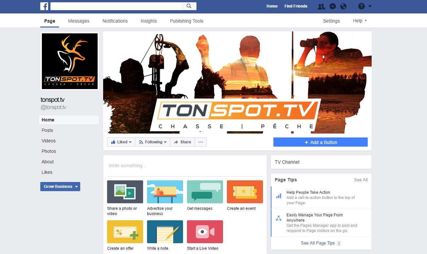Click the Start a Live Video icon
This screenshot has height=254, width=427.
(205, 232)
